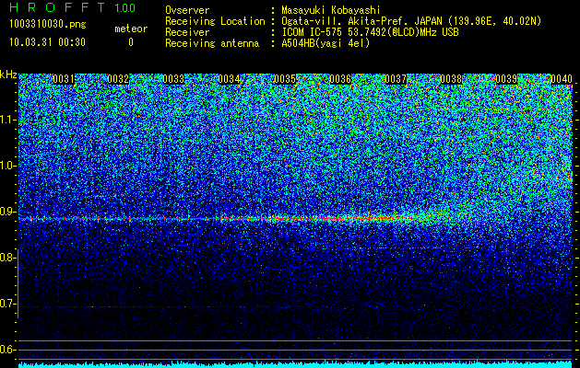Screen dimensions: 580x368
Task: Click the cyan signal level graph at bottom
Action: 295,364
